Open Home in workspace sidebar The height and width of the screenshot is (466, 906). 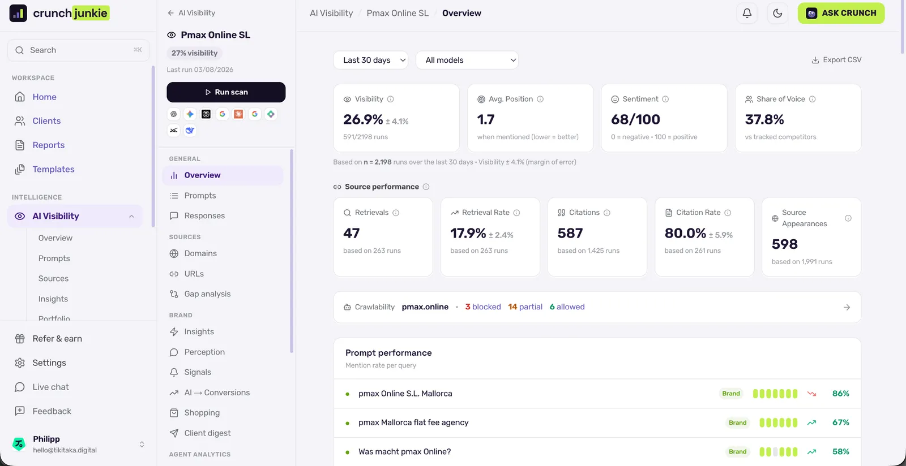44,97
